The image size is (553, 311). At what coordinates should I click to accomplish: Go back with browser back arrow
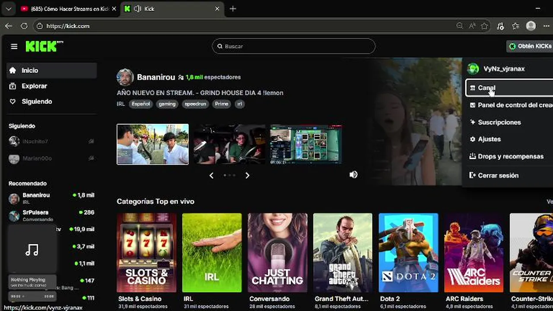(9, 26)
